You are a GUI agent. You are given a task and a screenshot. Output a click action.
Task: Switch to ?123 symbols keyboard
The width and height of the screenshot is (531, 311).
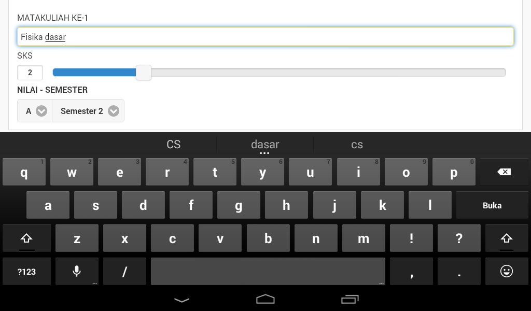[x=26, y=272]
